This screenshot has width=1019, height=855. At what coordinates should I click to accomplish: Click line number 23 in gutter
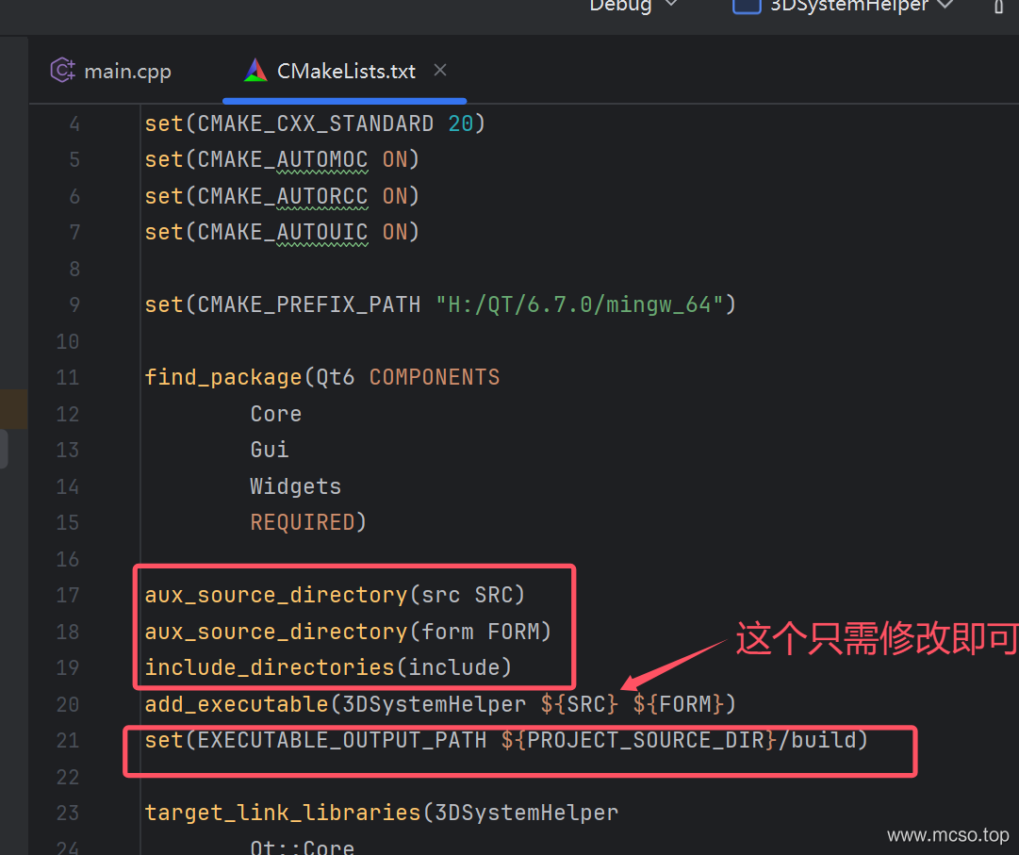(68, 813)
